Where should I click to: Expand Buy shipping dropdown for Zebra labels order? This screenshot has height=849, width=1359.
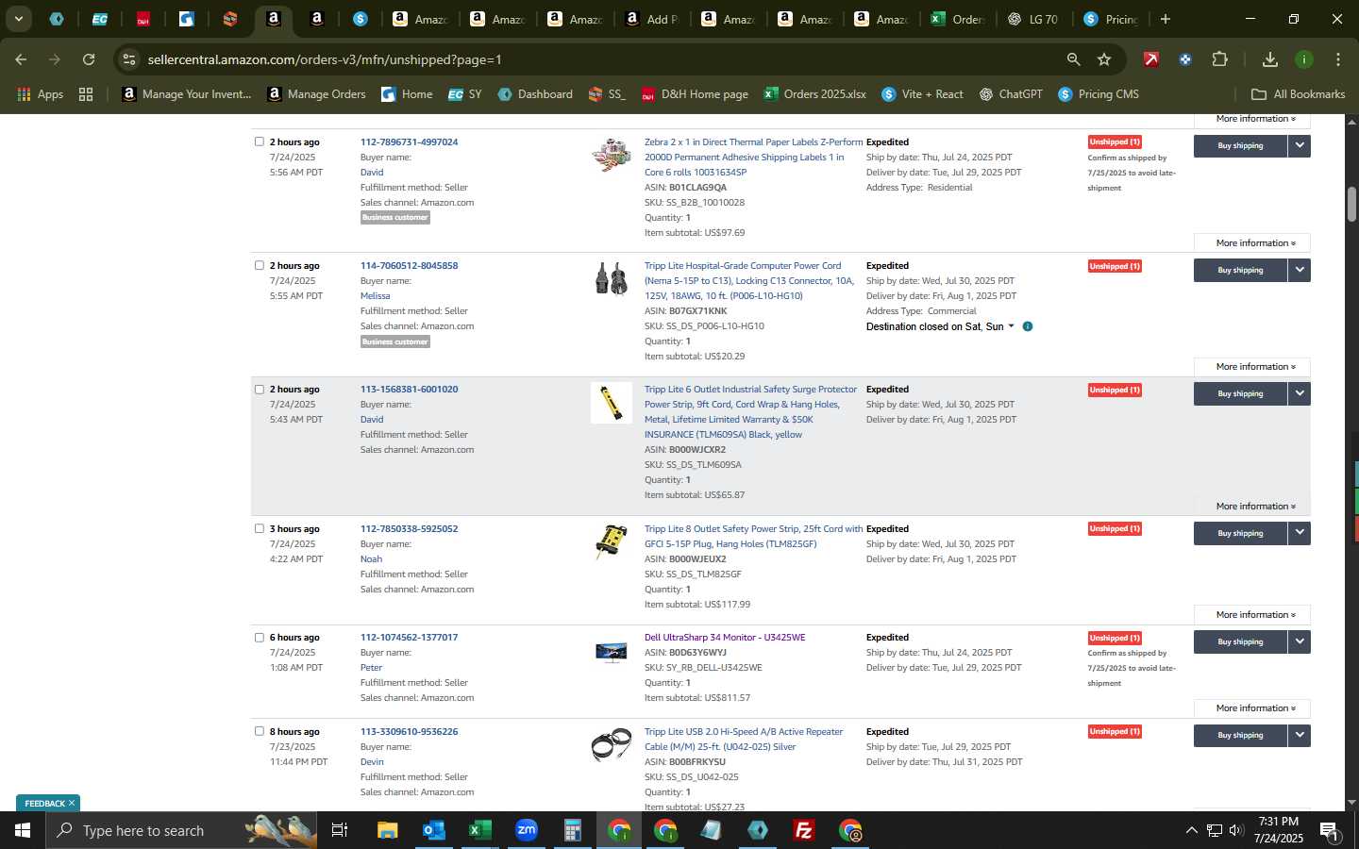point(1300,145)
